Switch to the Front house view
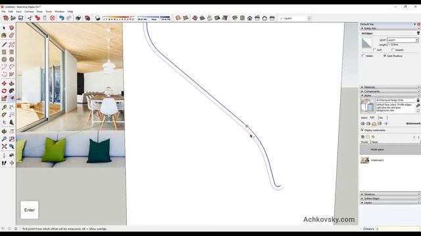This screenshot has height=236, width=421. [250, 18]
